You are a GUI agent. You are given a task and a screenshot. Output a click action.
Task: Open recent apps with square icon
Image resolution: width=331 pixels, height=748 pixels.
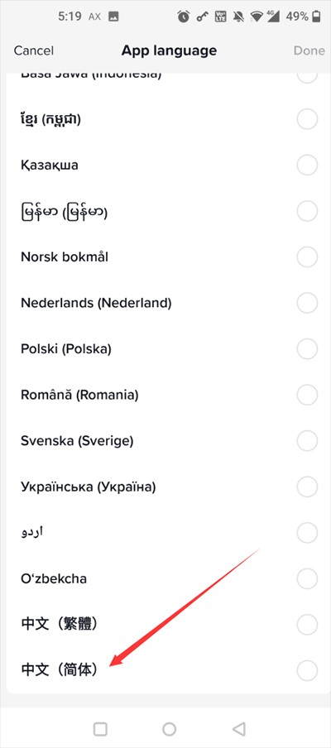pyautogui.click(x=100, y=728)
